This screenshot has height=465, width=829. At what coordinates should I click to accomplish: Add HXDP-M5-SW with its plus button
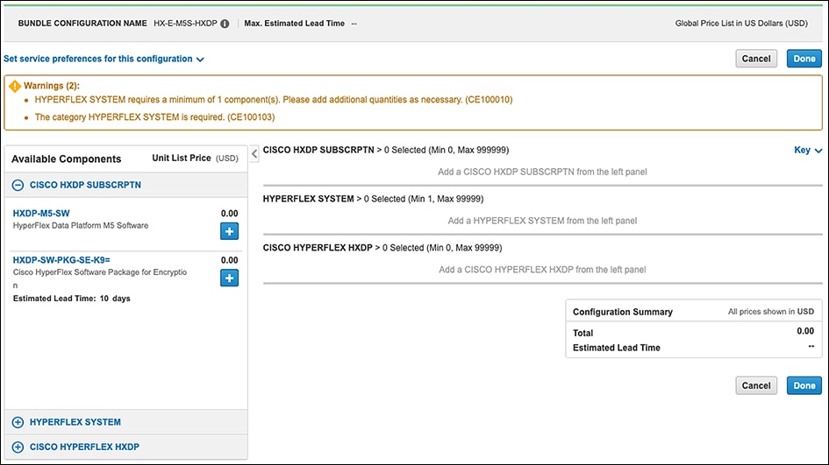pos(229,231)
